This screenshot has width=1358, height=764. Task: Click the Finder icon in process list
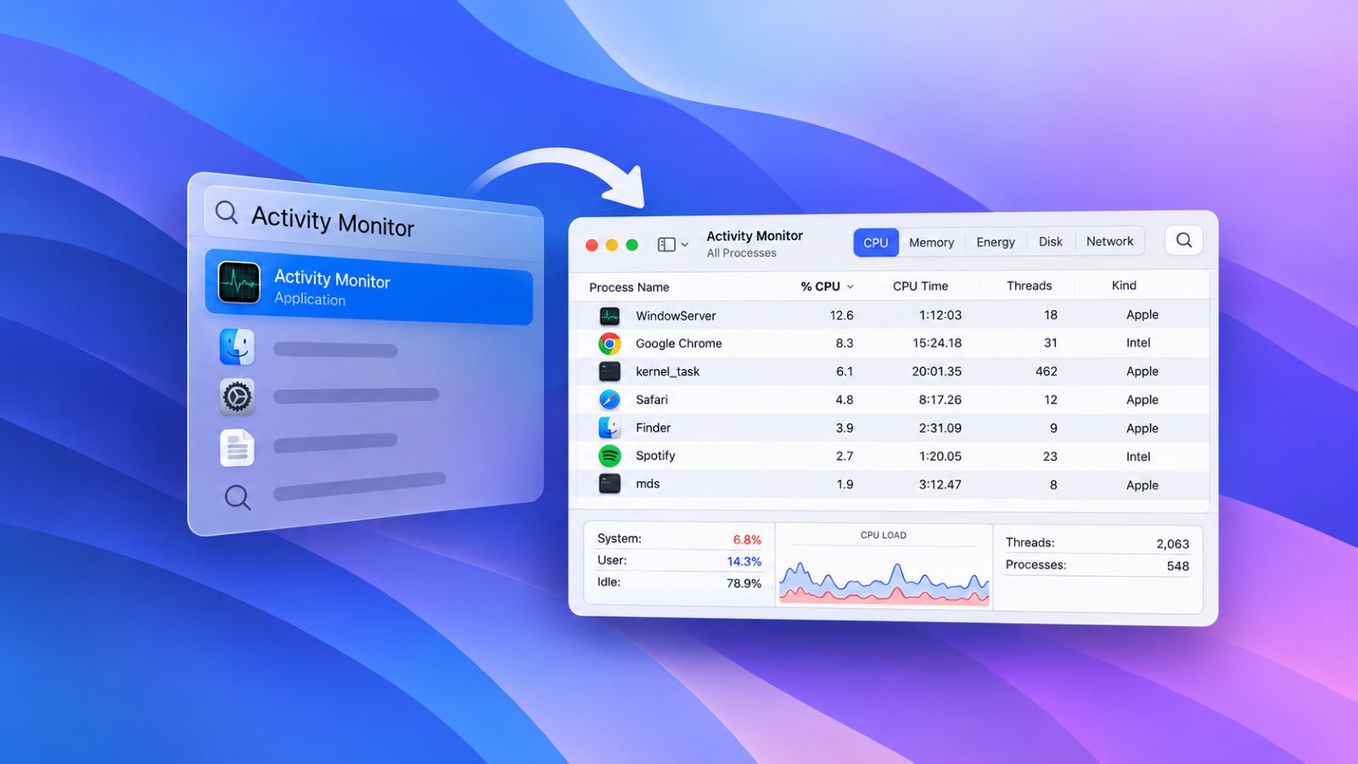click(609, 427)
